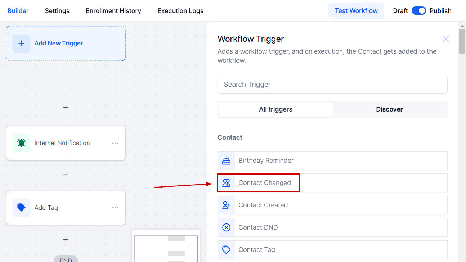Choose the Contact Changed trigger
This screenshot has height=262, width=466.
[332, 183]
